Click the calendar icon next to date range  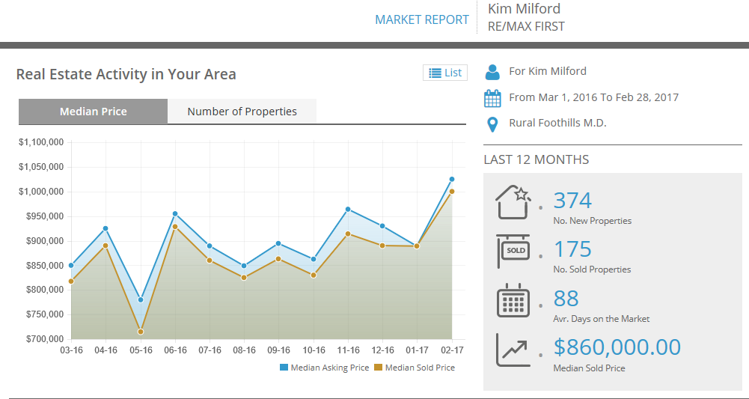492,98
